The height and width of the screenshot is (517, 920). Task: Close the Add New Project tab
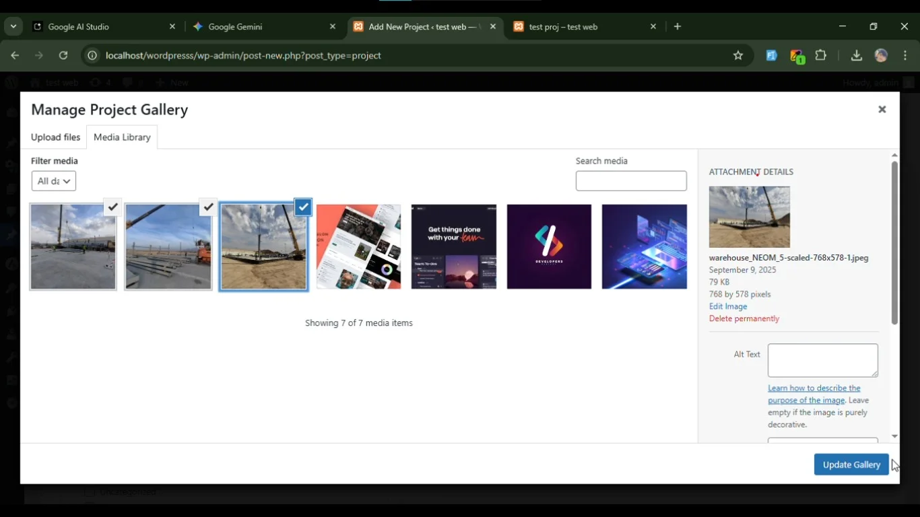point(493,27)
